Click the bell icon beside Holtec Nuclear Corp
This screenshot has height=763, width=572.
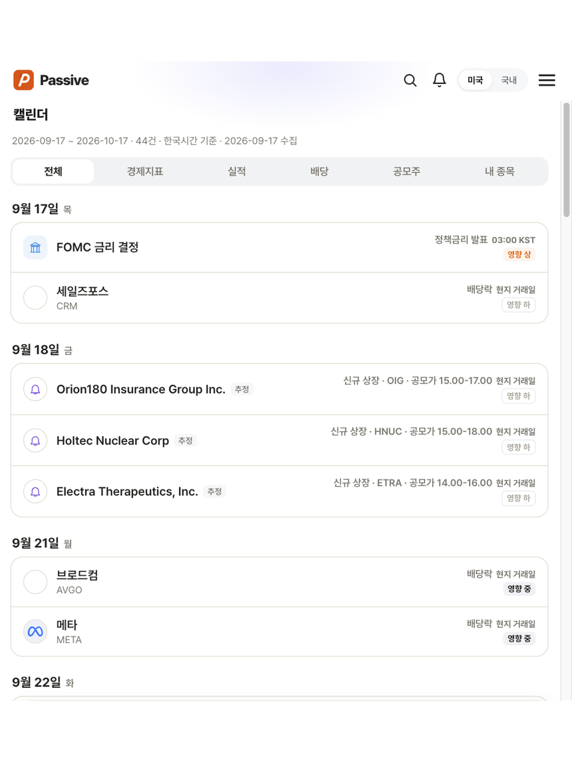[x=35, y=440]
